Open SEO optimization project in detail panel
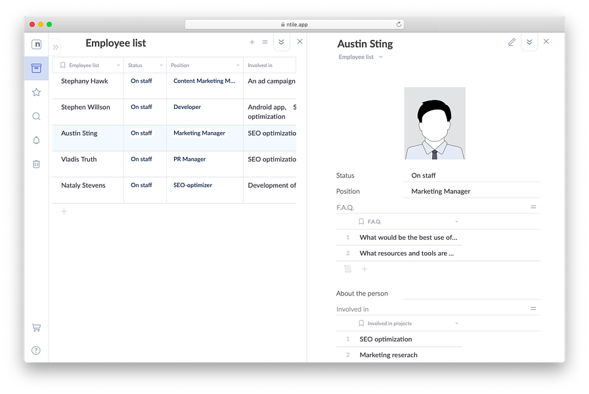 [x=386, y=339]
